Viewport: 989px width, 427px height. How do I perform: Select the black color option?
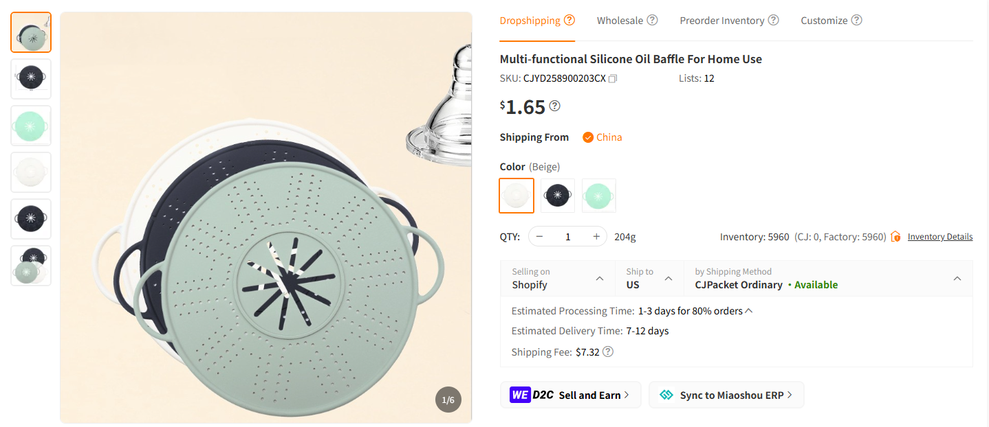point(557,195)
